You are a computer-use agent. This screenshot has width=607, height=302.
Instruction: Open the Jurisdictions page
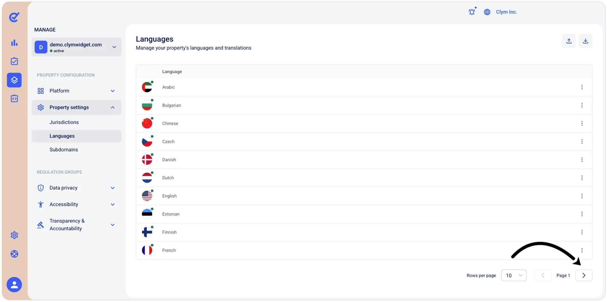(64, 122)
